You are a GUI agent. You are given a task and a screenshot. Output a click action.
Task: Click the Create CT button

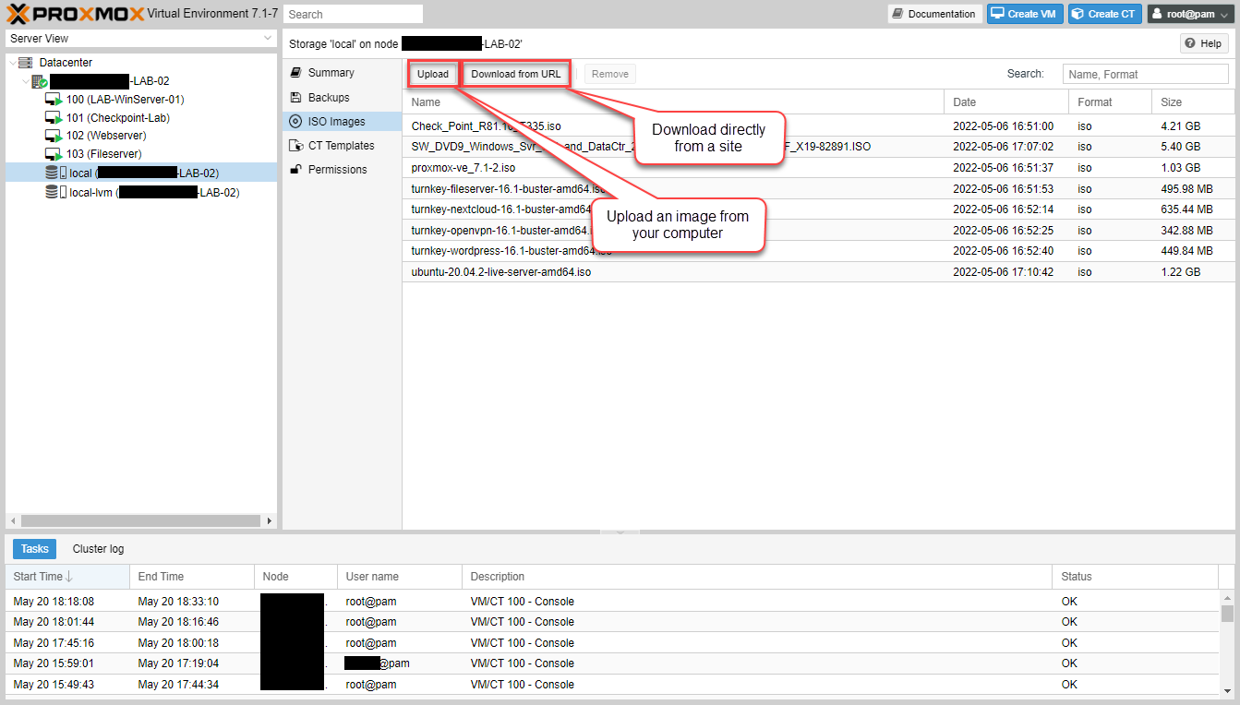(x=1105, y=14)
